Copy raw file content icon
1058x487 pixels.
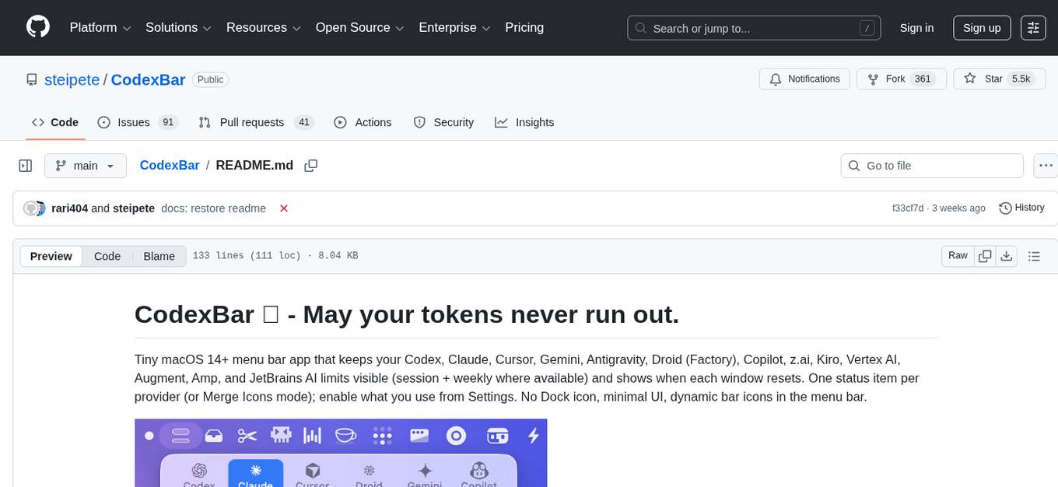pos(985,255)
